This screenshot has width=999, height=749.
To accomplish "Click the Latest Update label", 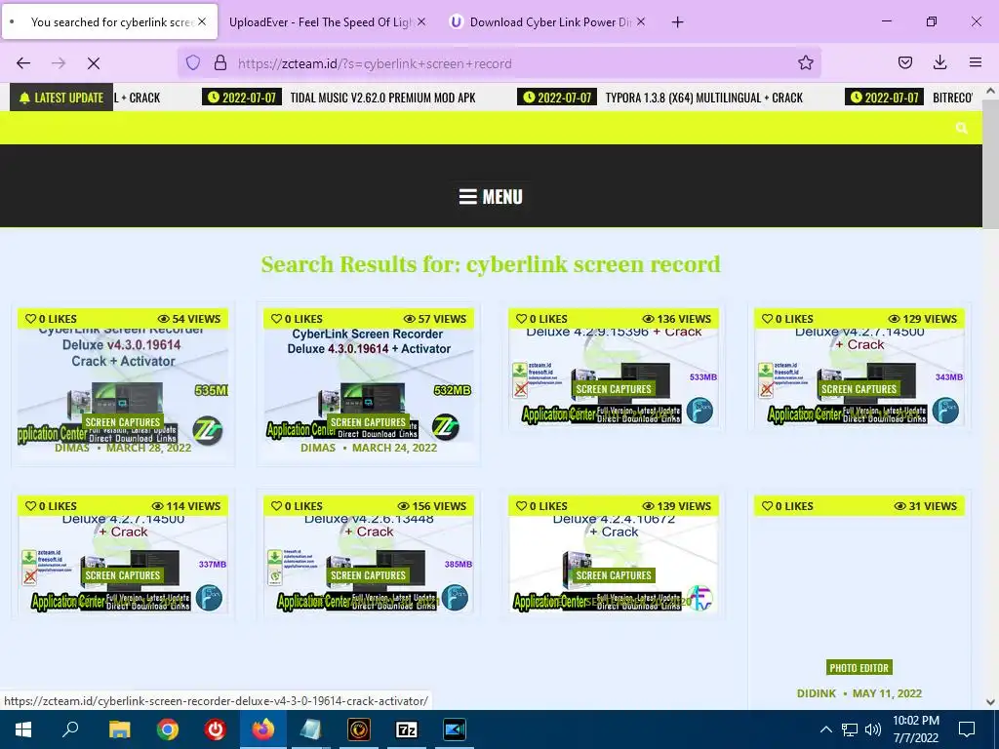I will pos(61,98).
